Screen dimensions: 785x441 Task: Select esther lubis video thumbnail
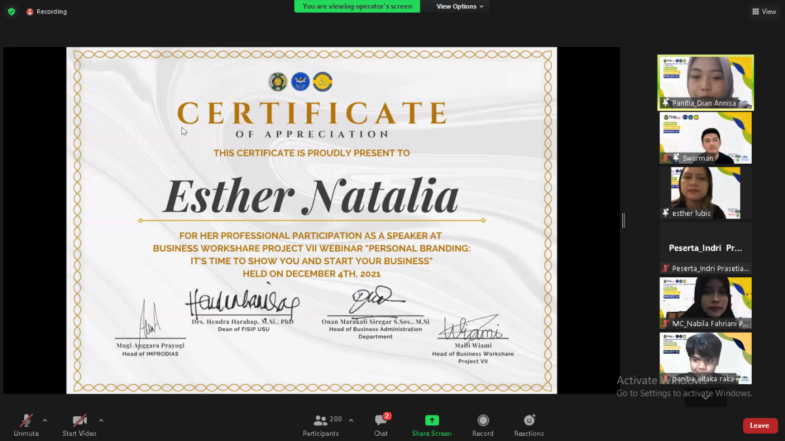[x=705, y=192]
